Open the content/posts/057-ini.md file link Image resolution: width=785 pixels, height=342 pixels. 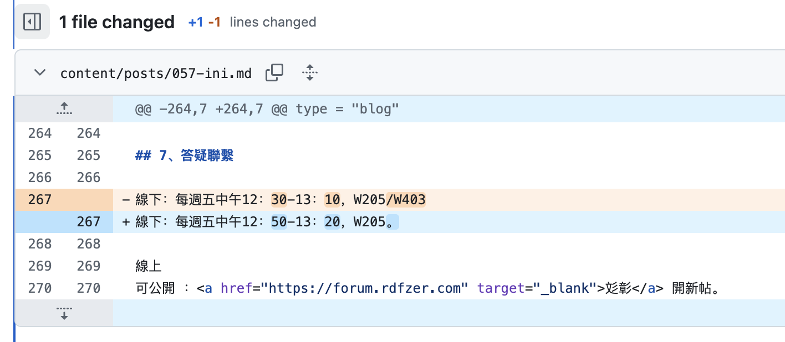click(156, 73)
